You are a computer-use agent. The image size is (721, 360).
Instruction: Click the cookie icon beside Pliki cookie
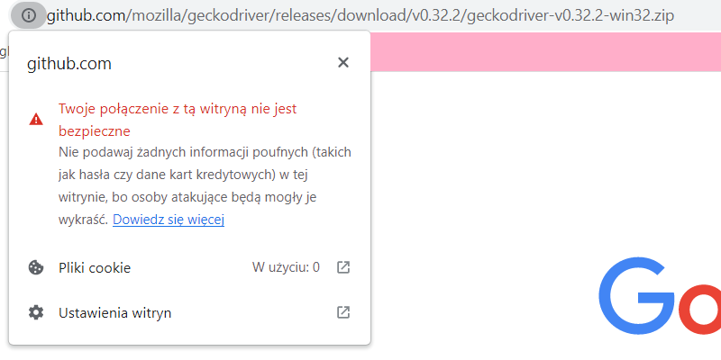[x=36, y=267]
